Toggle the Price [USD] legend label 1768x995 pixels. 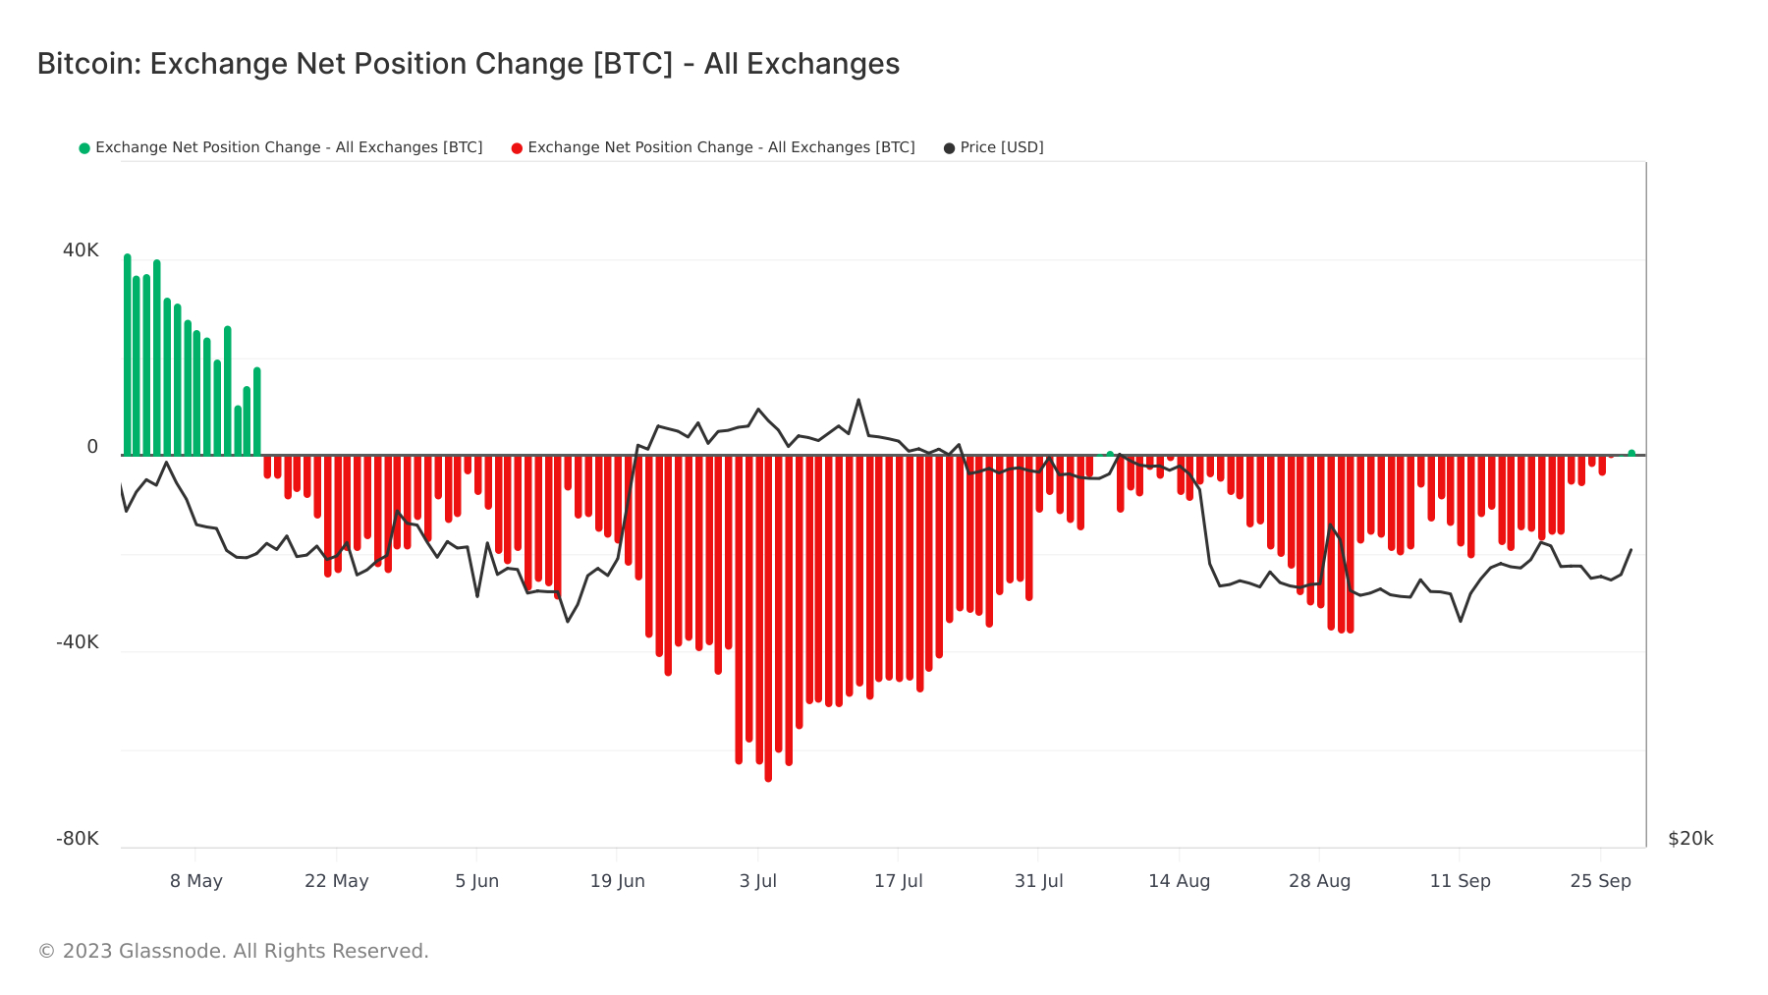click(x=1002, y=147)
